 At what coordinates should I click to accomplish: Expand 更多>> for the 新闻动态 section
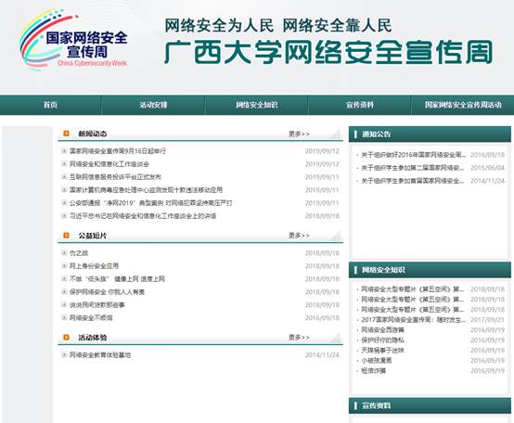tap(299, 134)
